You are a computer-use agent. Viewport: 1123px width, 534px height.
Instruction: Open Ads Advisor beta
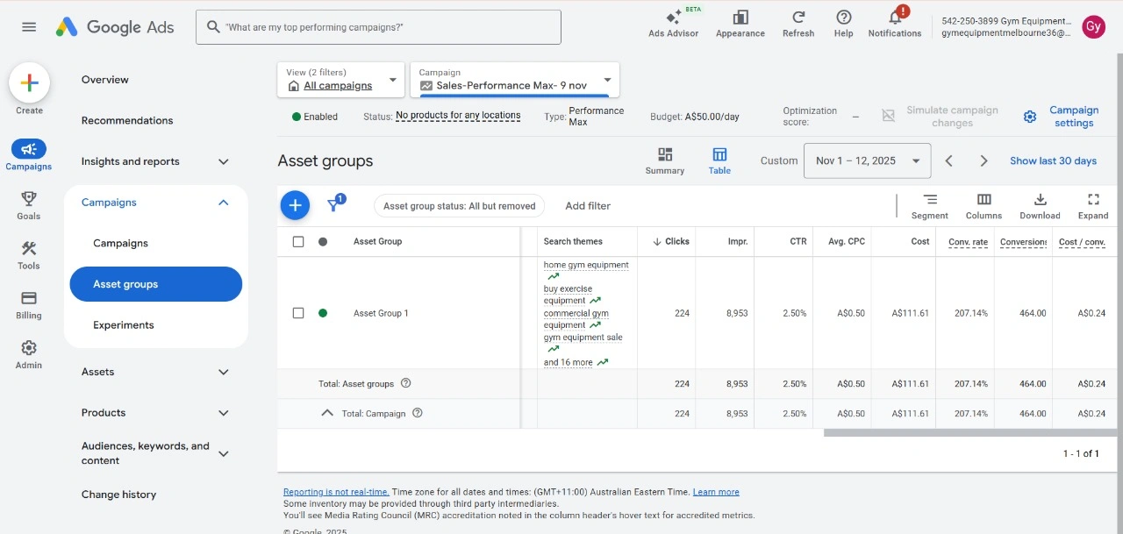pos(674,24)
